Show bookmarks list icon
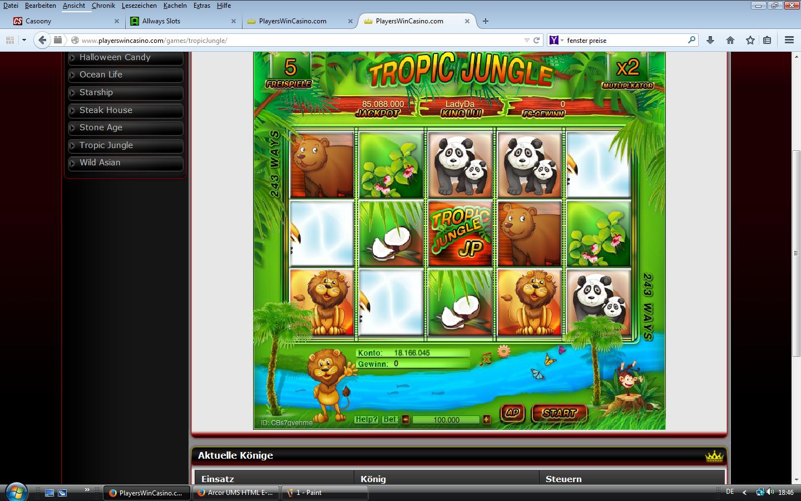801x501 pixels. click(767, 40)
